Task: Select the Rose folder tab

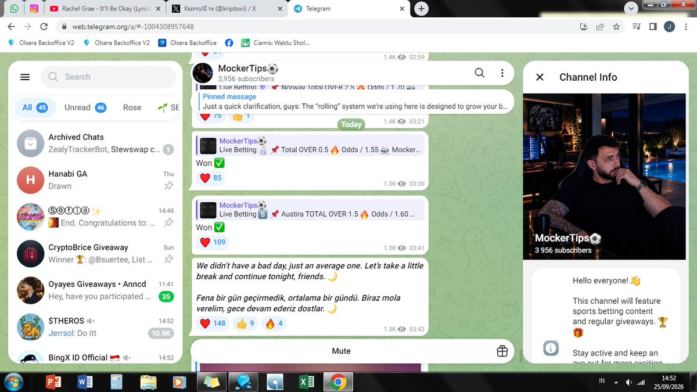Action: tap(132, 107)
